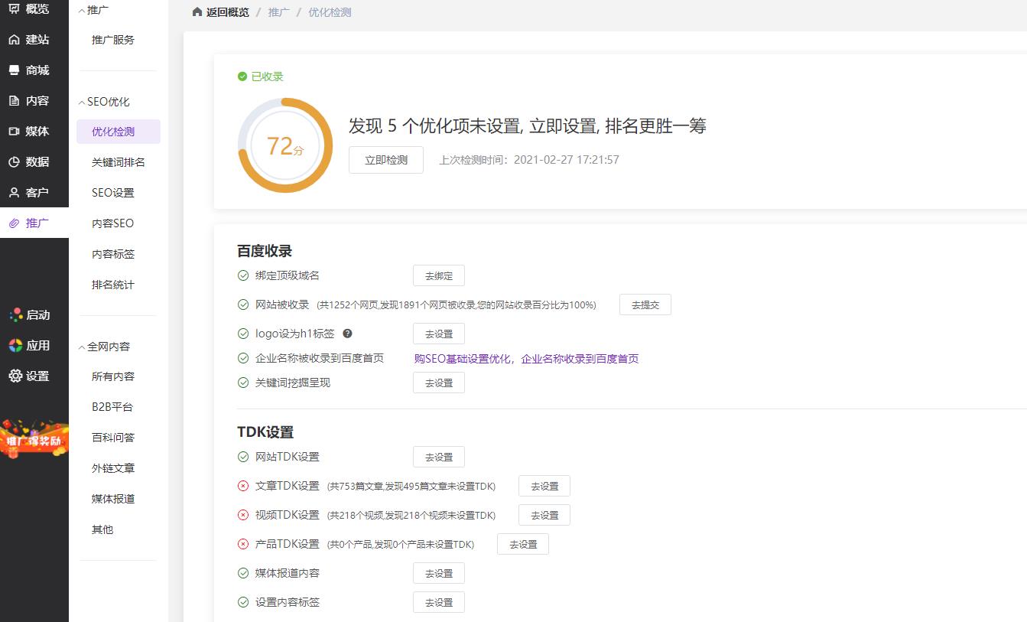Open the 设置 settings gear icon

coord(17,376)
